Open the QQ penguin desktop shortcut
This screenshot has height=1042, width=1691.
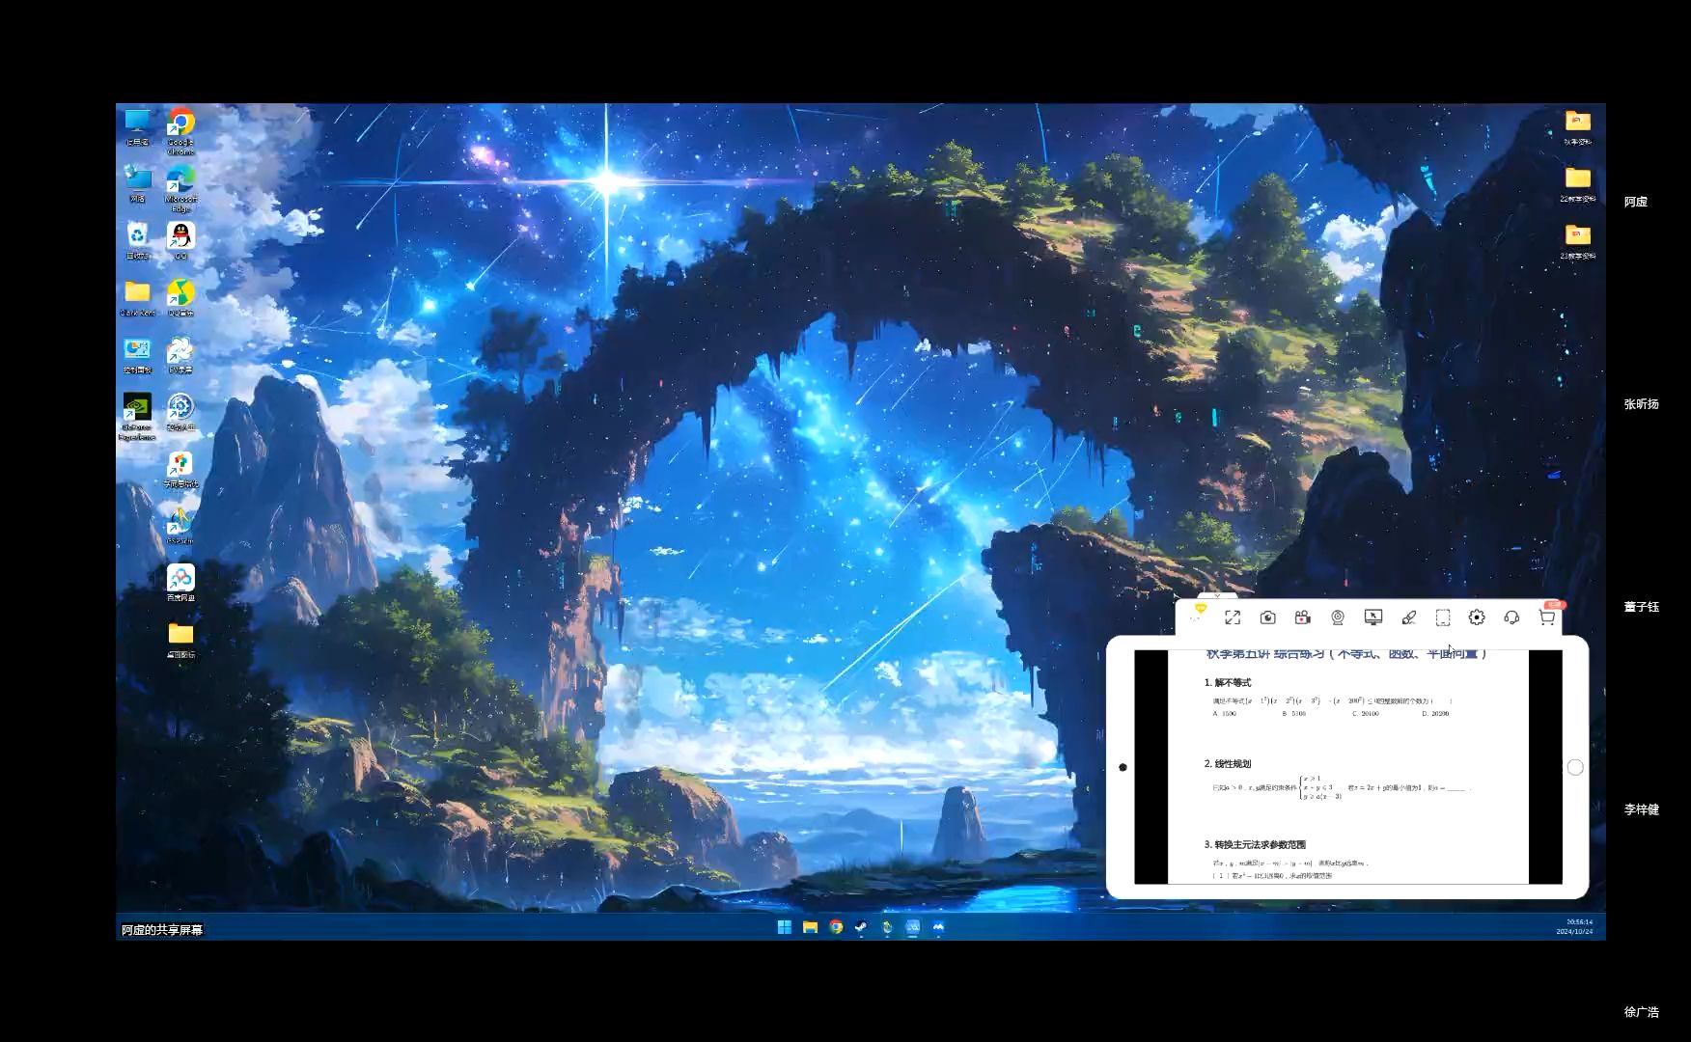(180, 240)
